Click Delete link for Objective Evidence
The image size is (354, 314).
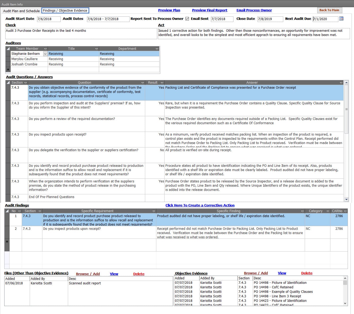(x=307, y=273)
